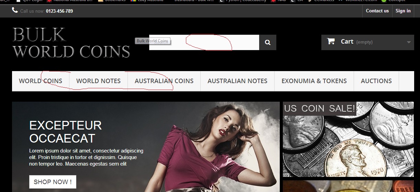Viewport: 420px width, 192px height.
Task: Click the magnifying glass search button
Action: pyautogui.click(x=268, y=43)
